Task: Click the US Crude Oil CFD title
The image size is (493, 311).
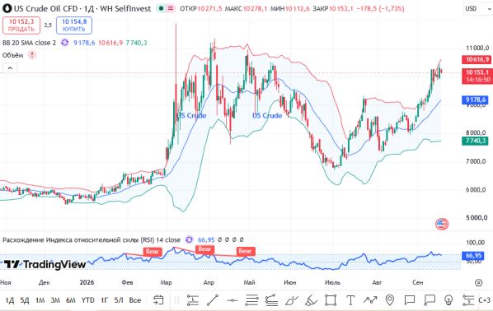Action: pyautogui.click(x=82, y=8)
